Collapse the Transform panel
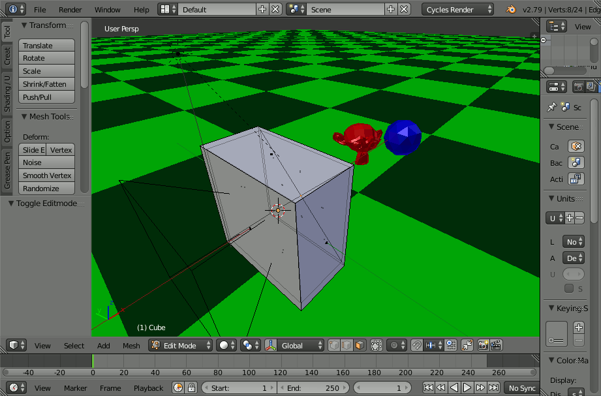The width and height of the screenshot is (601, 396). click(x=24, y=25)
